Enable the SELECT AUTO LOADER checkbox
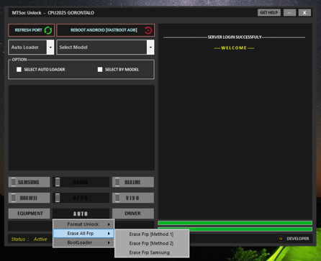321x261 pixels. pyautogui.click(x=19, y=70)
